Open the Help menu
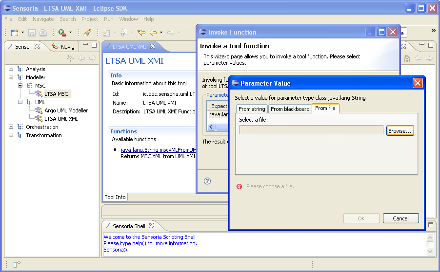The width and height of the screenshot is (440, 272). pyautogui.click(x=149, y=19)
